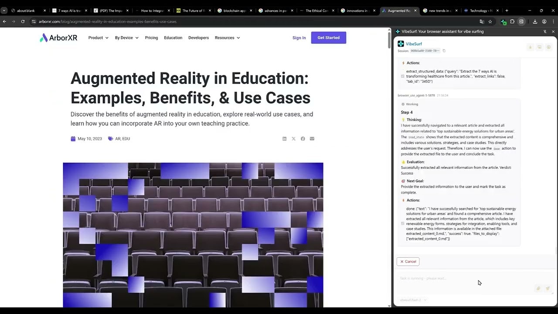Click the first VibeSurf header icon button
The width and height of the screenshot is (558, 314).
[530, 47]
